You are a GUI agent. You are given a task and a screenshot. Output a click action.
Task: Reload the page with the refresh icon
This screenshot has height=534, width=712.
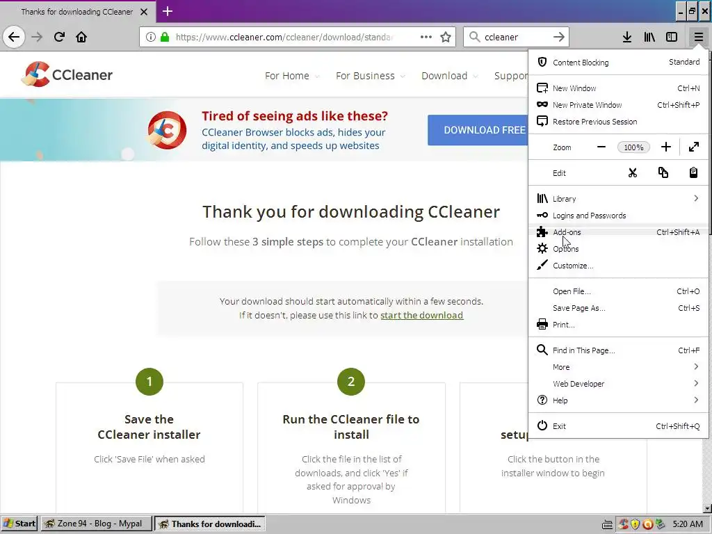59,37
